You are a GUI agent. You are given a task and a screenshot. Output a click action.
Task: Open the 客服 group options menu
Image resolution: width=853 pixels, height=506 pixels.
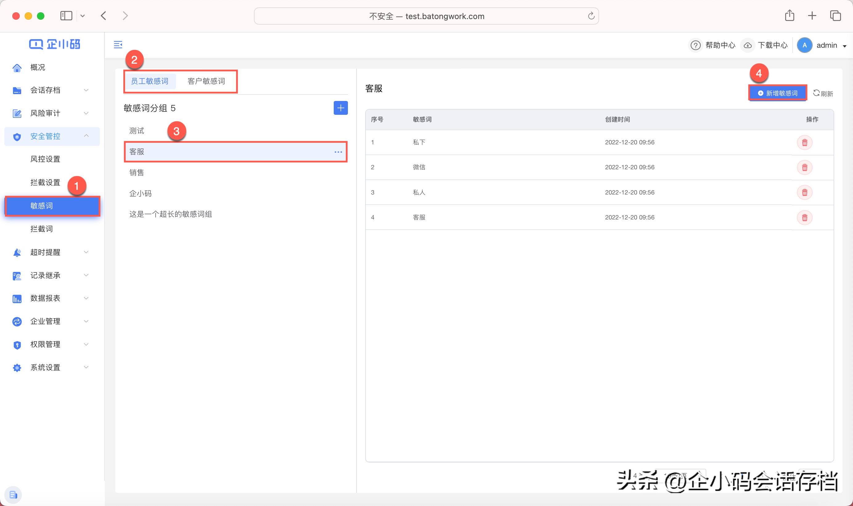(x=338, y=152)
